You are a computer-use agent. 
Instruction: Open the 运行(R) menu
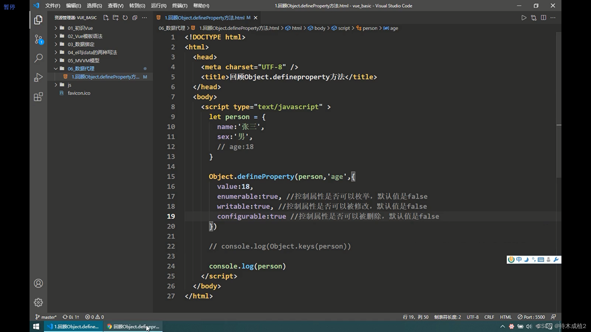pyautogui.click(x=159, y=6)
